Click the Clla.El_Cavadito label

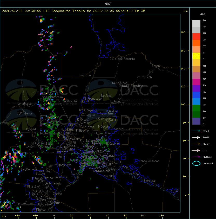click(x=131, y=86)
